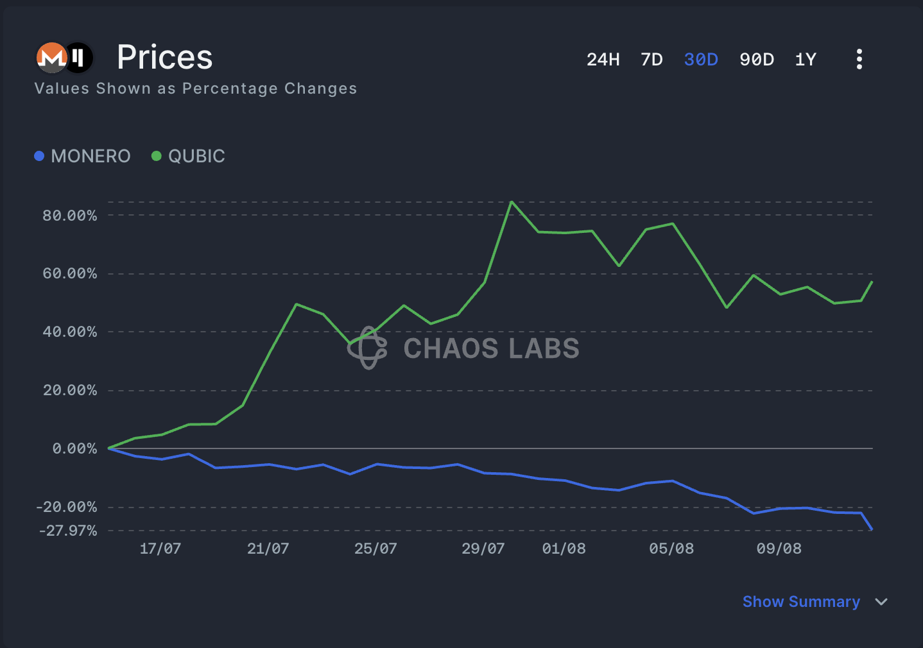Click the Chaos Labs watermark logo
This screenshot has width=923, height=648.
pos(368,349)
